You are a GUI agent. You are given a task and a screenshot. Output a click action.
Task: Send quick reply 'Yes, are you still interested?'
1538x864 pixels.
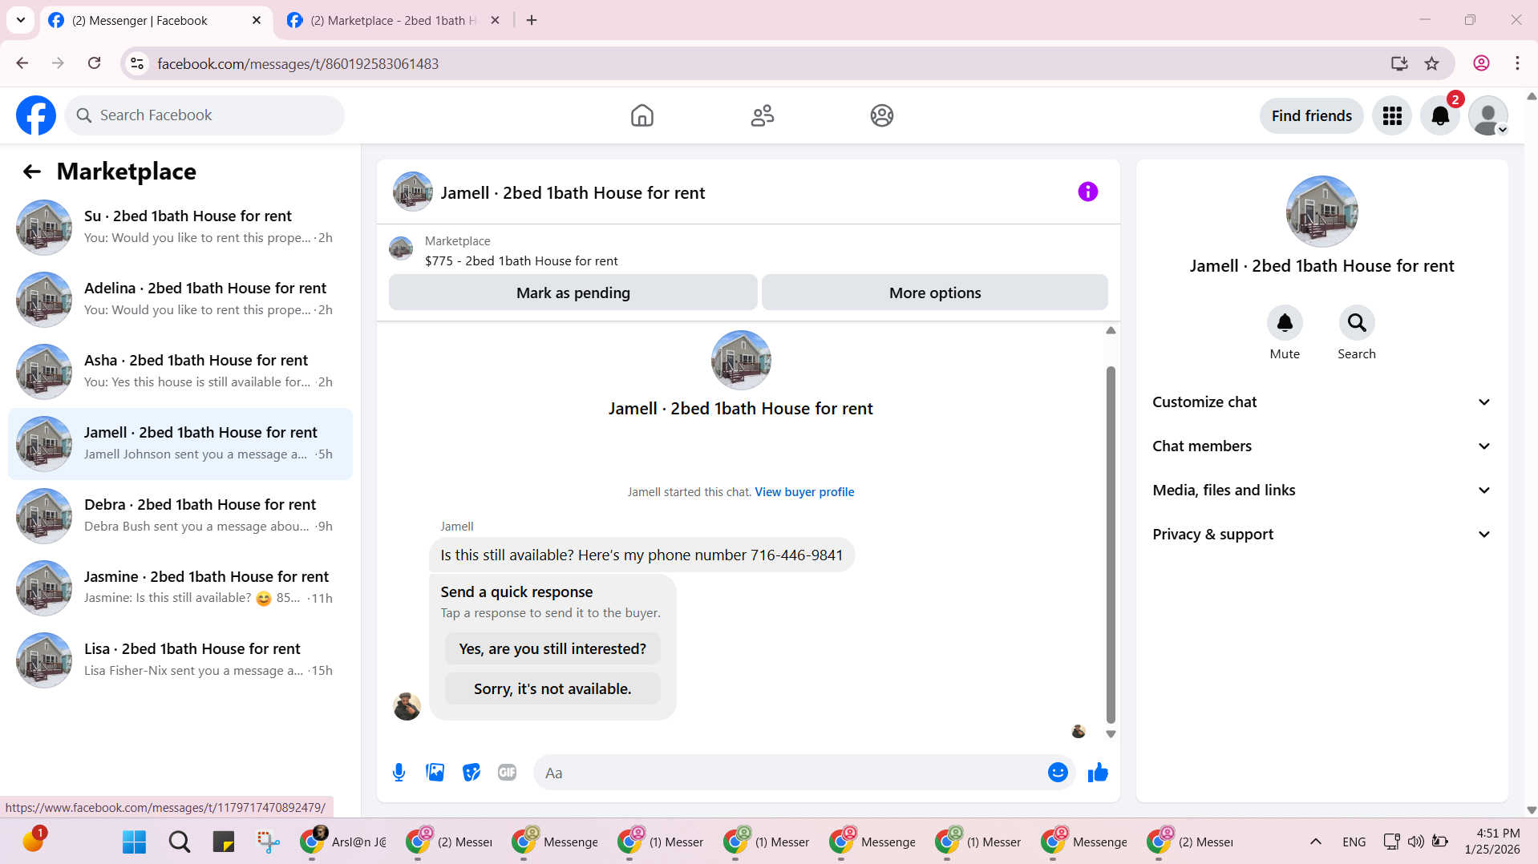[x=552, y=648]
